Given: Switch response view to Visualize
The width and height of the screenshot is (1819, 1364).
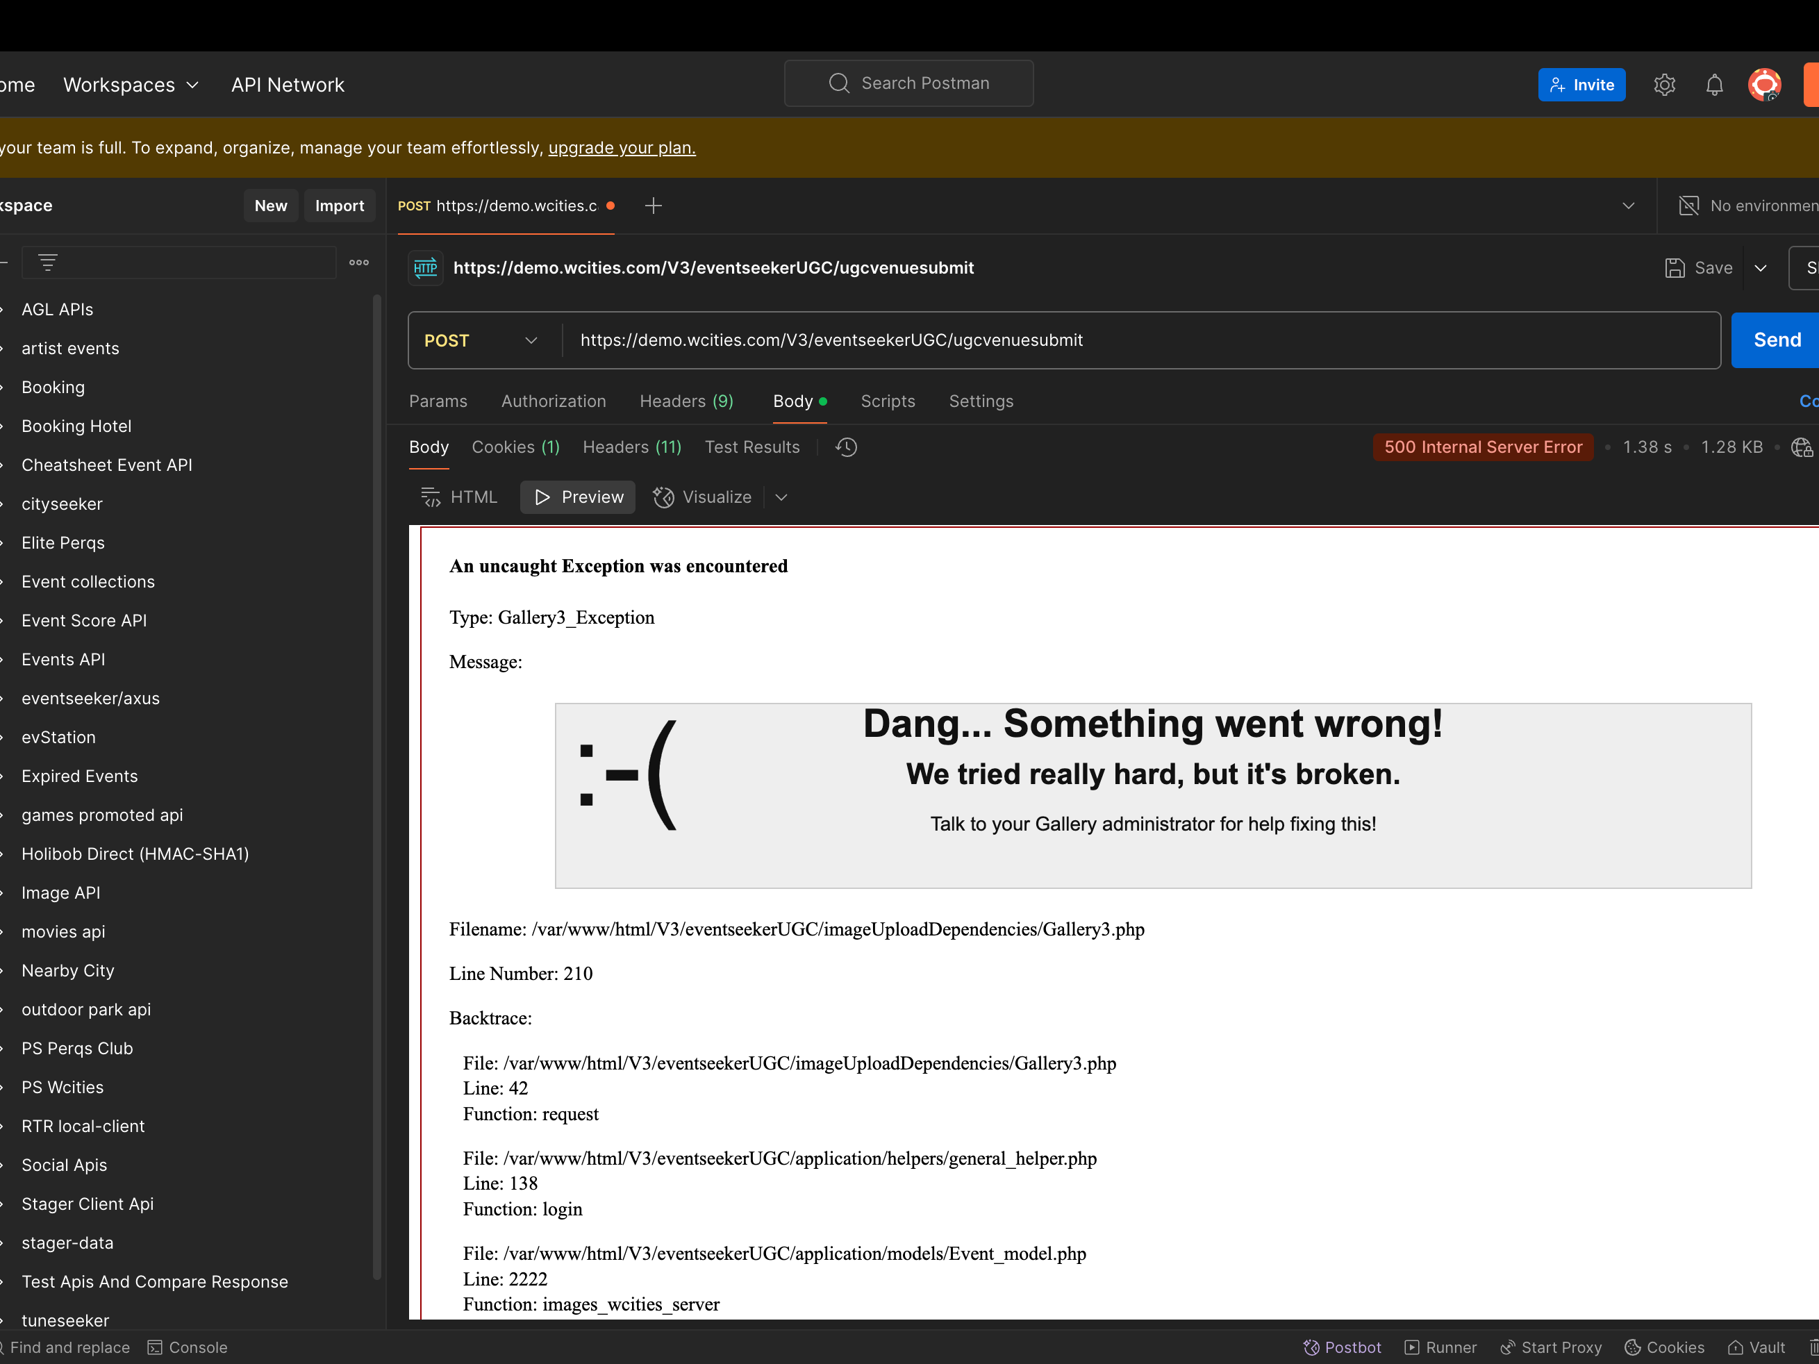Looking at the screenshot, I should pyautogui.click(x=703, y=497).
